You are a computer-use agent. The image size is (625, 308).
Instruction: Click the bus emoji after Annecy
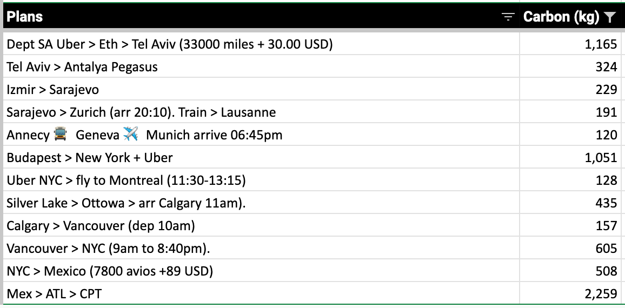[61, 135]
